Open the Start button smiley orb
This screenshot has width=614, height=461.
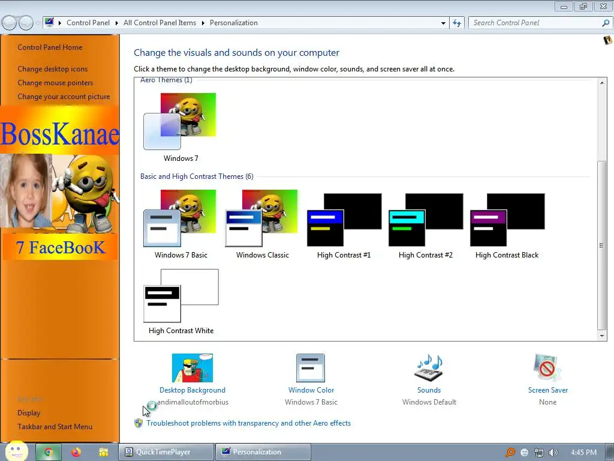pos(16,451)
